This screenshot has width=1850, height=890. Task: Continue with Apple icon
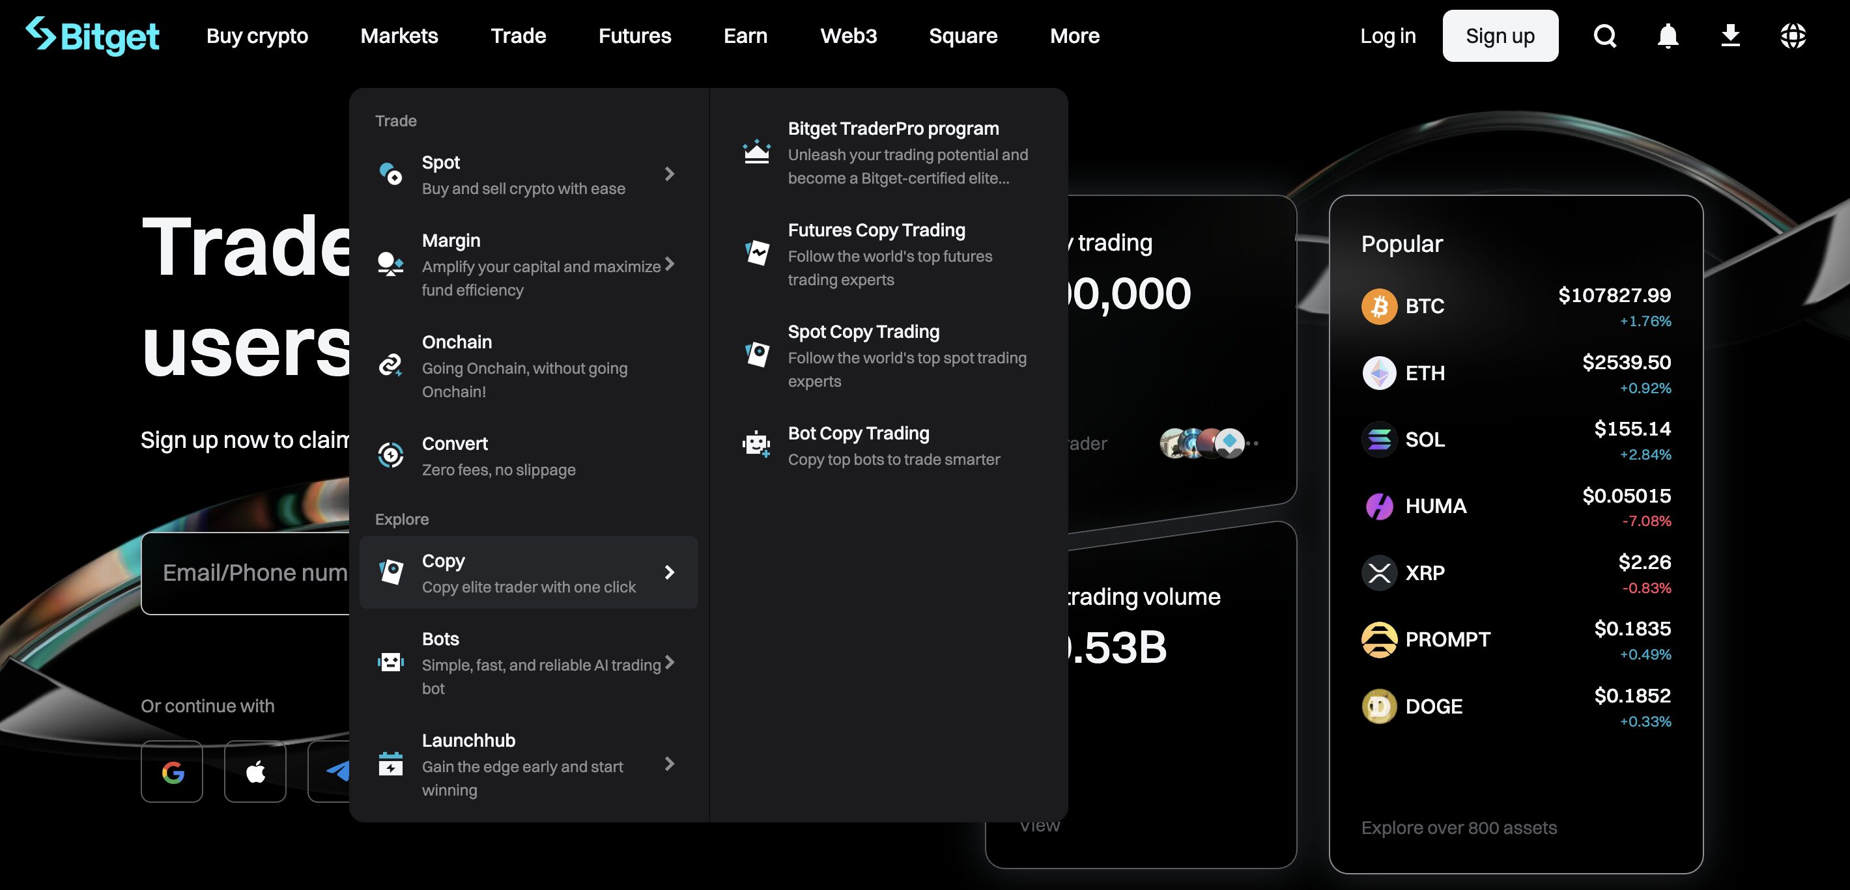(255, 772)
